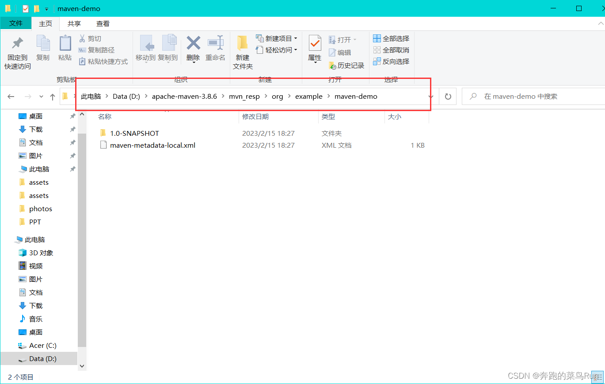Click the Paste clipboard icon
Screen dimensions: 605x384
(65, 43)
